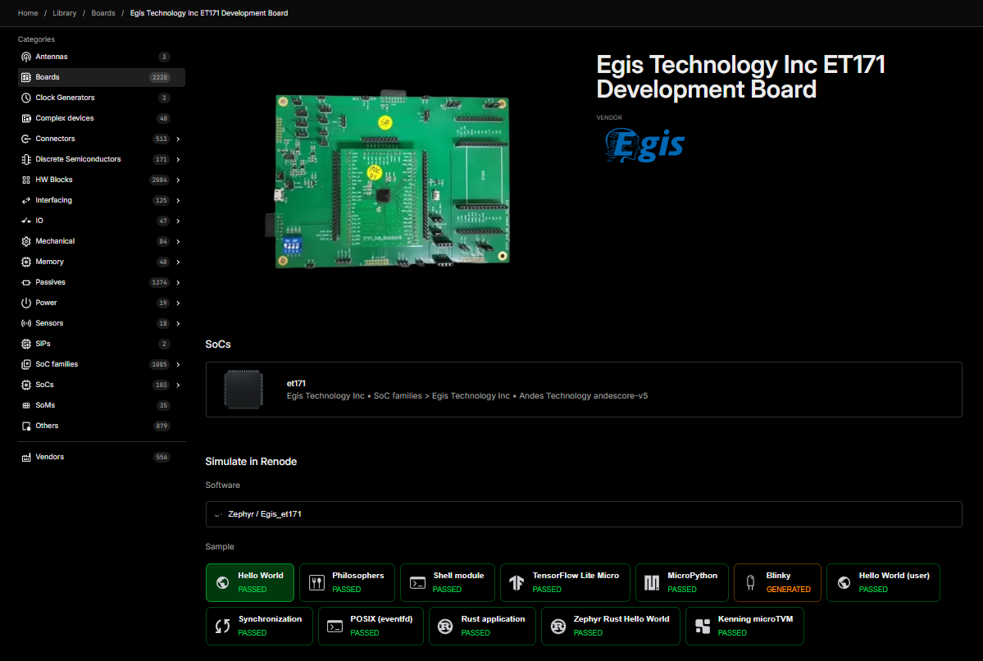Click the Mechanical gear icon
Image resolution: width=983 pixels, height=661 pixels.
click(25, 241)
